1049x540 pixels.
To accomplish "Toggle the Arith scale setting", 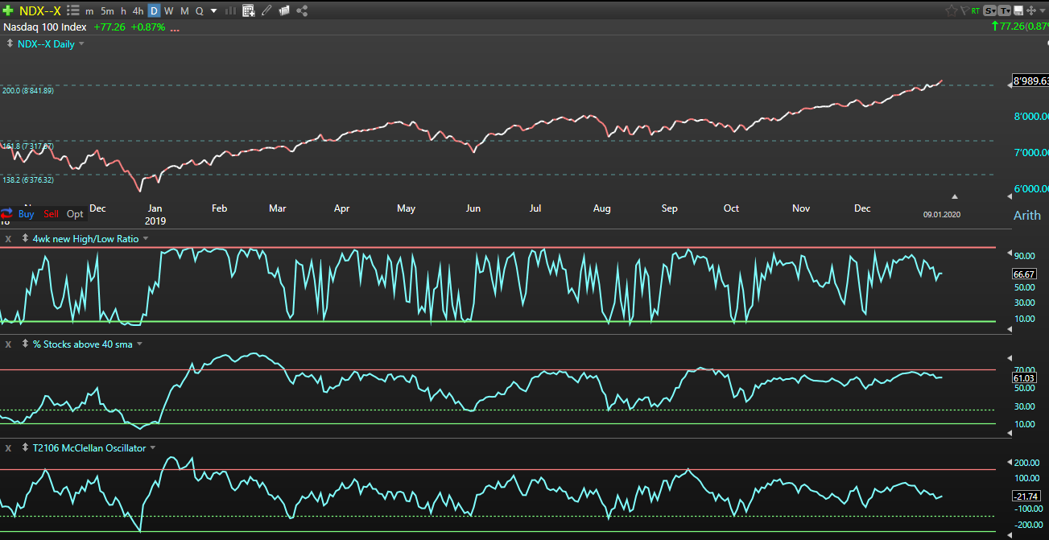I will [1026, 215].
